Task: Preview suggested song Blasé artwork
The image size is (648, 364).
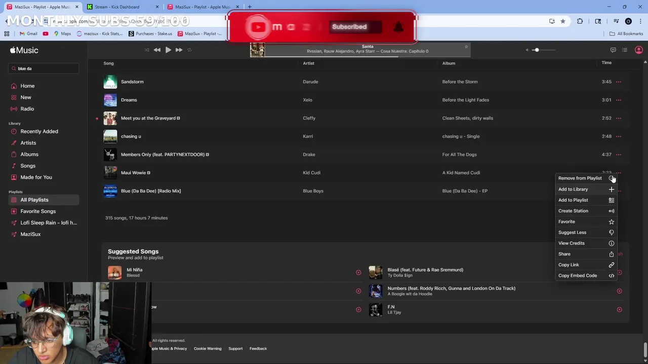Action: (376, 272)
